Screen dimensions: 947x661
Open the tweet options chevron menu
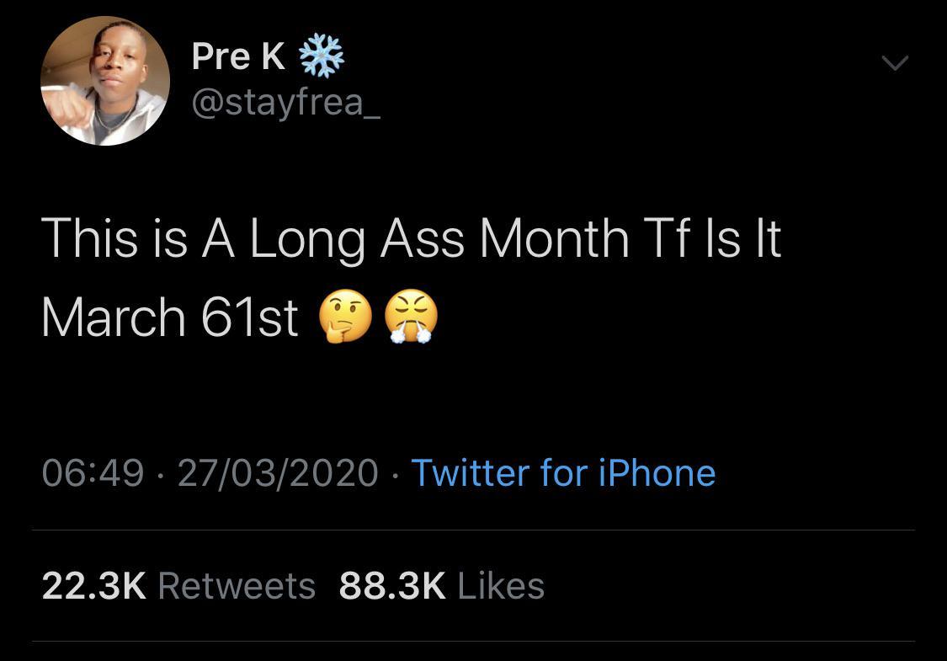[x=894, y=63]
